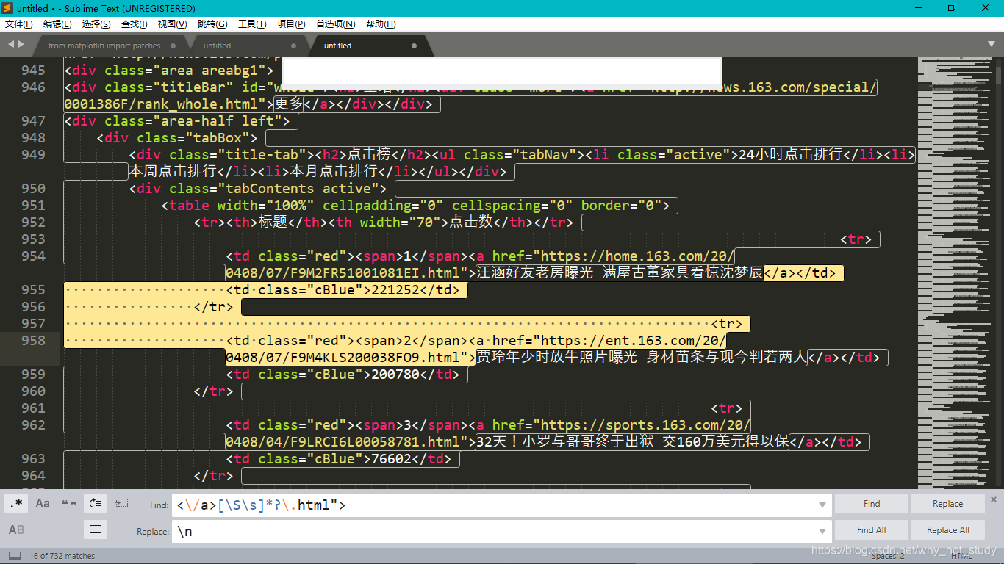Click line number 945 in the gutter

pos(33,70)
